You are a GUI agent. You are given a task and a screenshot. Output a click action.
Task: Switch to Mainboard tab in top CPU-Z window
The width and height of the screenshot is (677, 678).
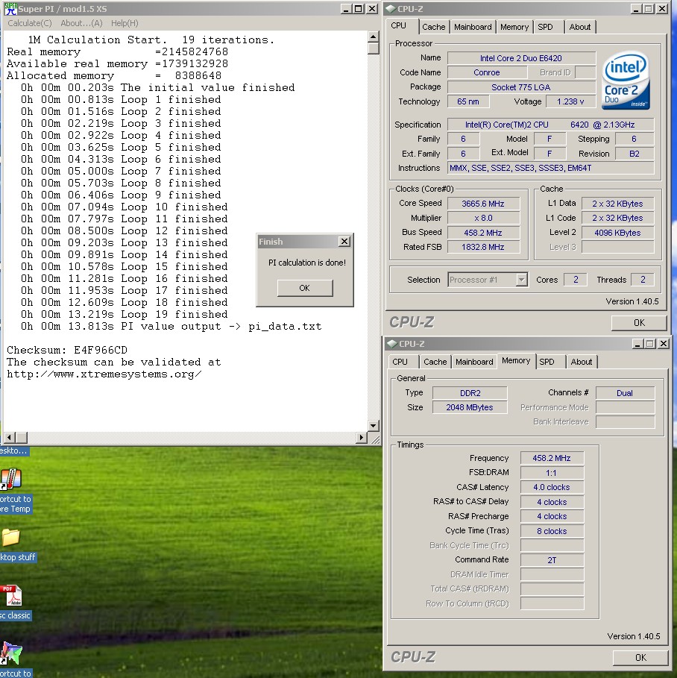pyautogui.click(x=473, y=28)
